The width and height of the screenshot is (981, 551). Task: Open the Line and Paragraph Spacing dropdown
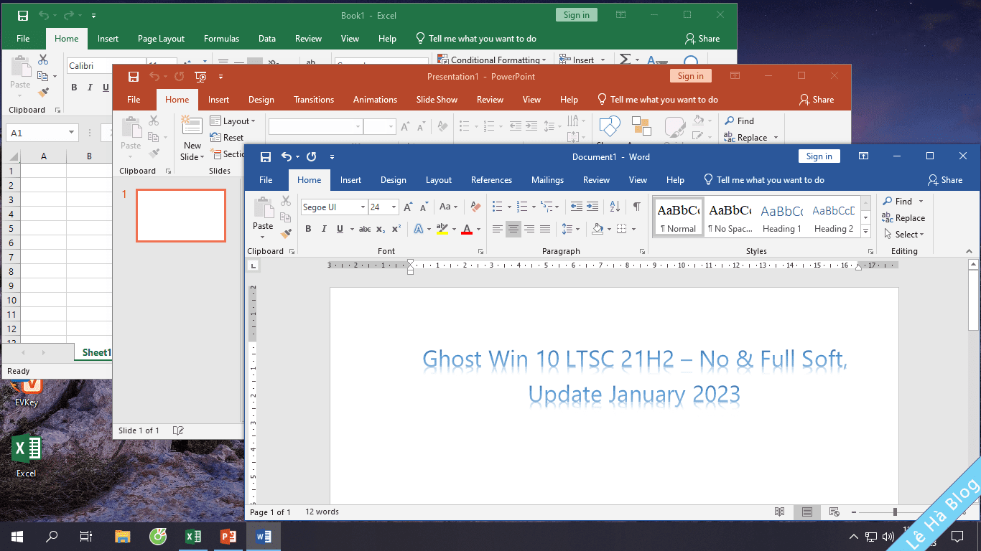[x=569, y=229]
